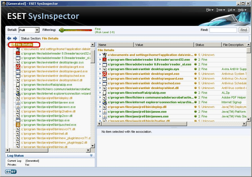252x177 pixels.
Task: Click the list pane horizontal scrollbar thumb
Action: tap(144, 124)
